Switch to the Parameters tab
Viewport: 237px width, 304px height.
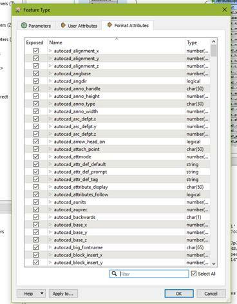[36, 26]
